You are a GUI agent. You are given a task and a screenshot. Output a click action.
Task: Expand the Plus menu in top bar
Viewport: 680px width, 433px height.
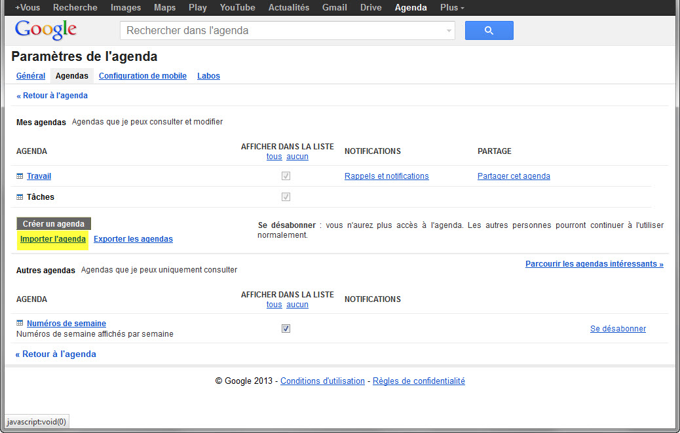click(452, 7)
